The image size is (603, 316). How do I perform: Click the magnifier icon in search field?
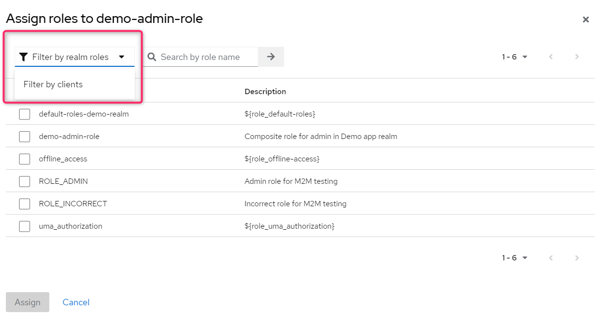tap(152, 57)
